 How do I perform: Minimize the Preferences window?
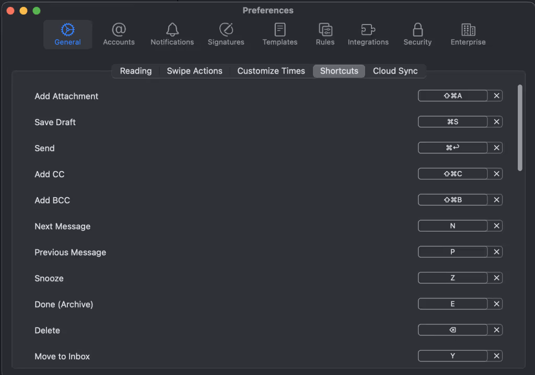pyautogui.click(x=24, y=11)
